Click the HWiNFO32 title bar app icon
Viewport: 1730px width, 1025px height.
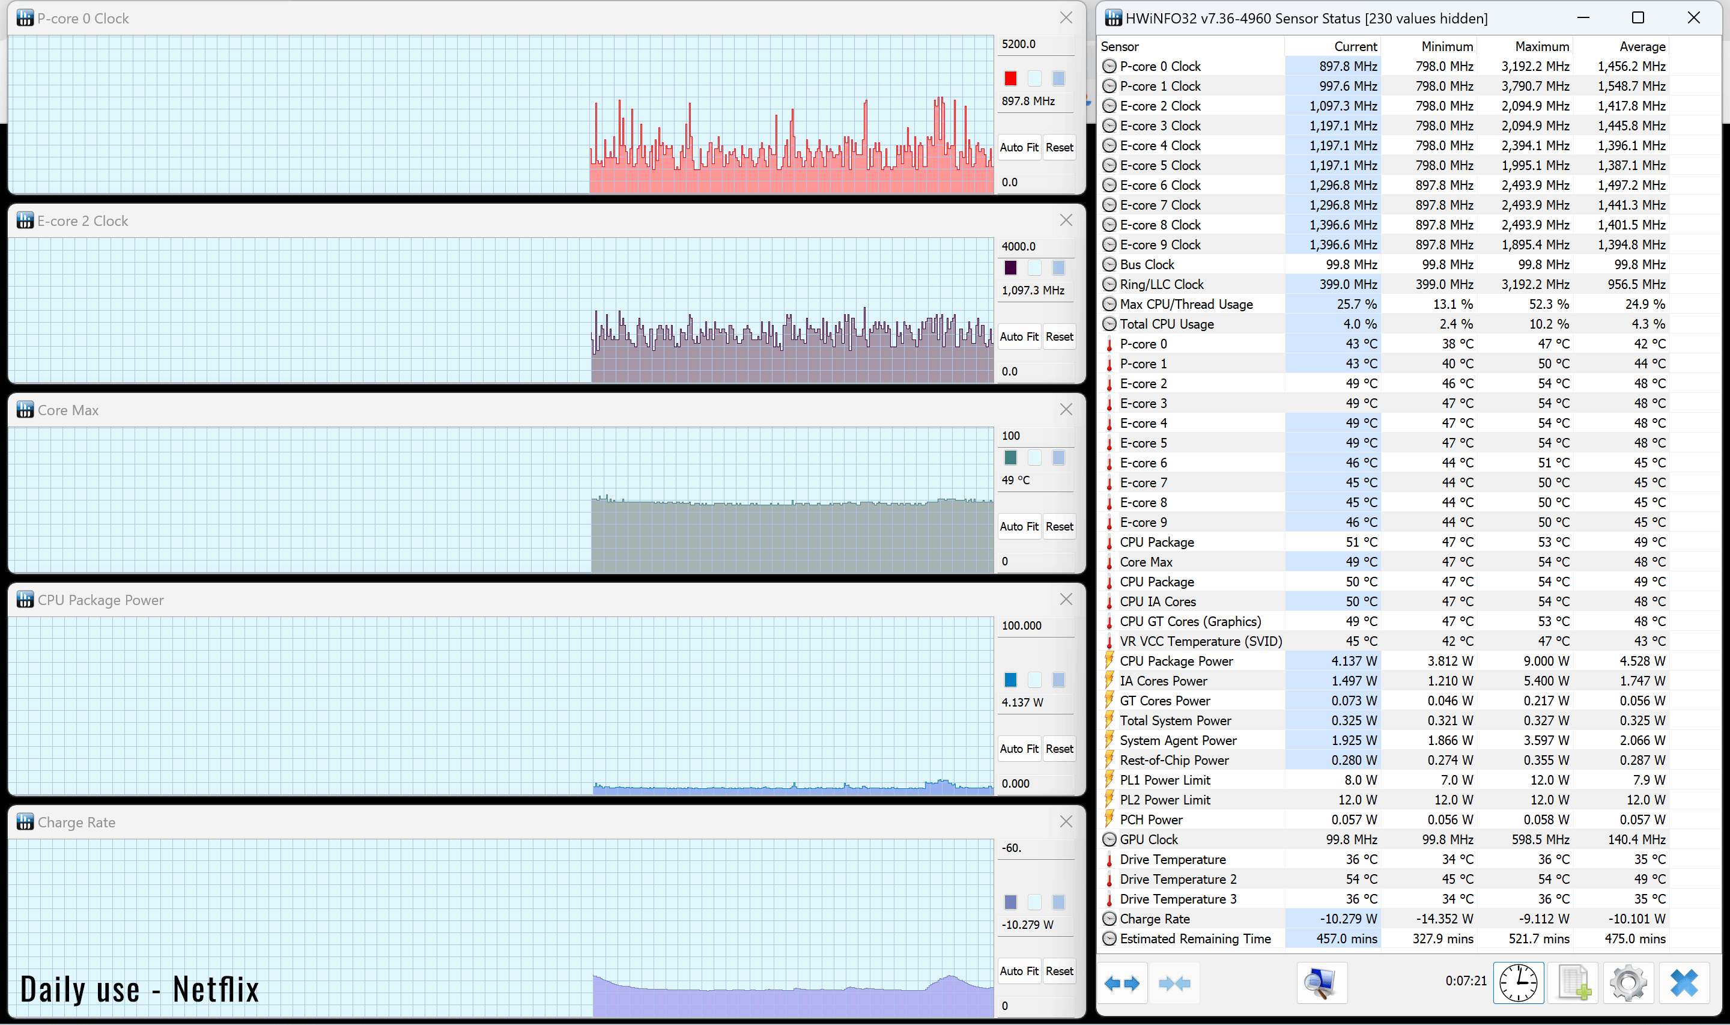click(1114, 18)
